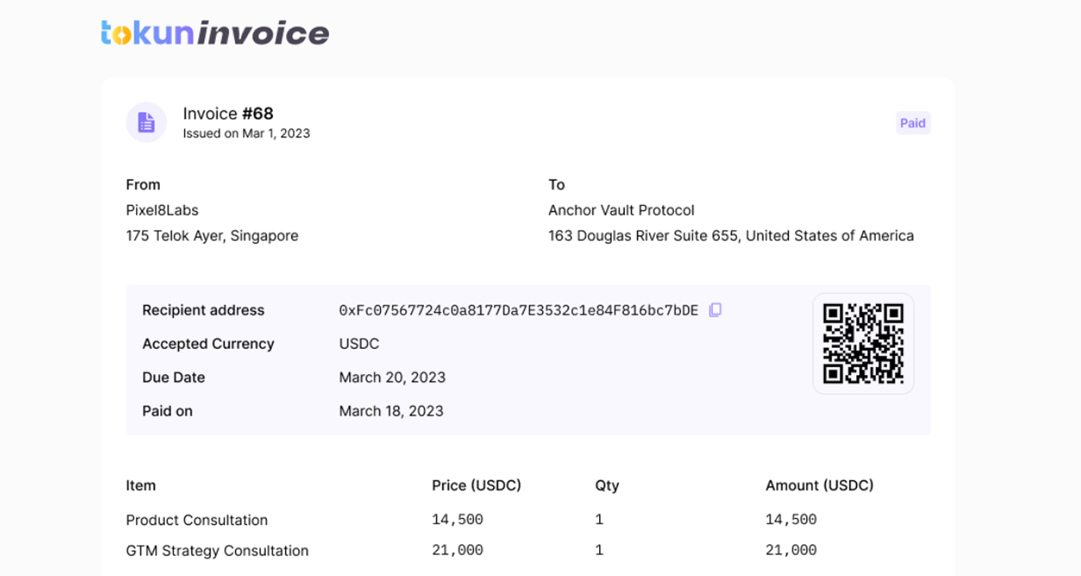Click the copy icon beside the recipient address
The width and height of the screenshot is (1081, 576).
(x=715, y=310)
